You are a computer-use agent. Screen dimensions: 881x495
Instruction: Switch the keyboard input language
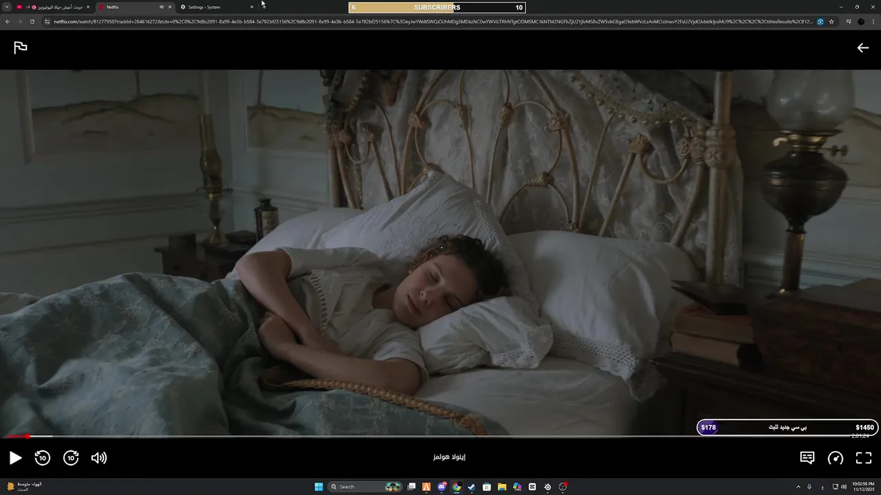point(823,487)
